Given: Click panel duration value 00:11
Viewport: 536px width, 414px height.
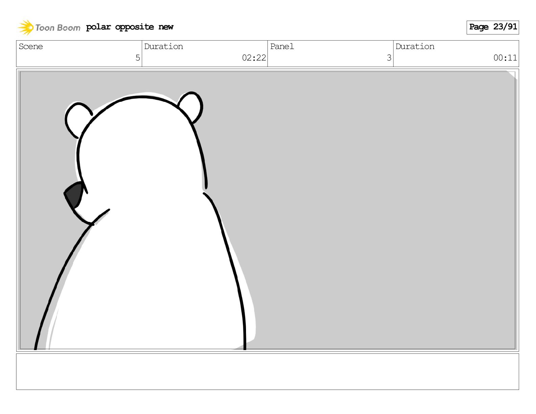Looking at the screenshot, I should [505, 58].
